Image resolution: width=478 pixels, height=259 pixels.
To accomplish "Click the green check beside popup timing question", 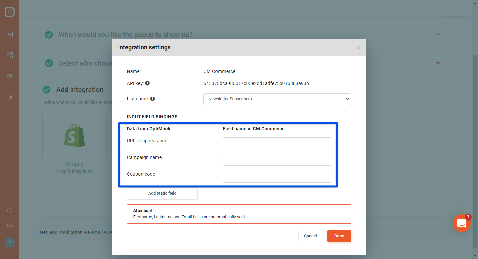I will click(49, 34).
